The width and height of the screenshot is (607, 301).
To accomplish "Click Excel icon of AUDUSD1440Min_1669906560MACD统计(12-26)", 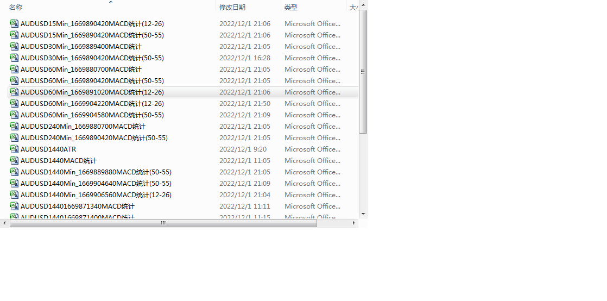I will pos(14,195).
